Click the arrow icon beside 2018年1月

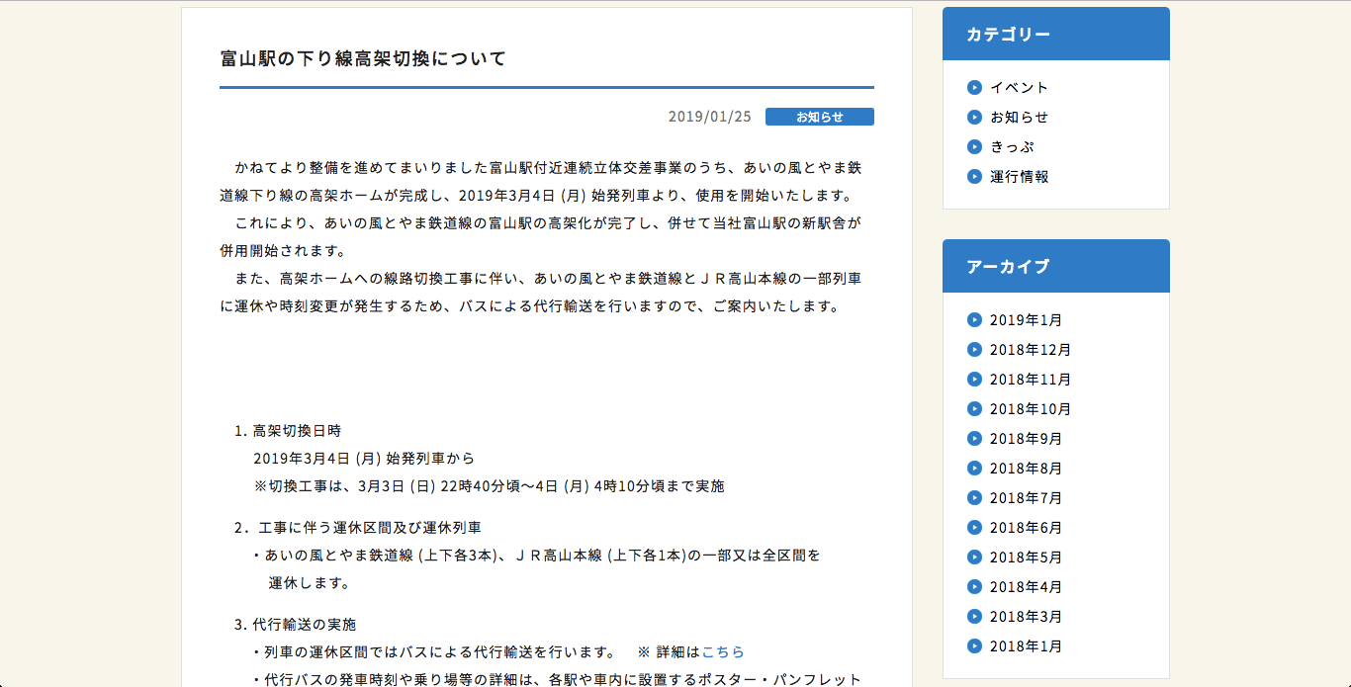coord(974,645)
